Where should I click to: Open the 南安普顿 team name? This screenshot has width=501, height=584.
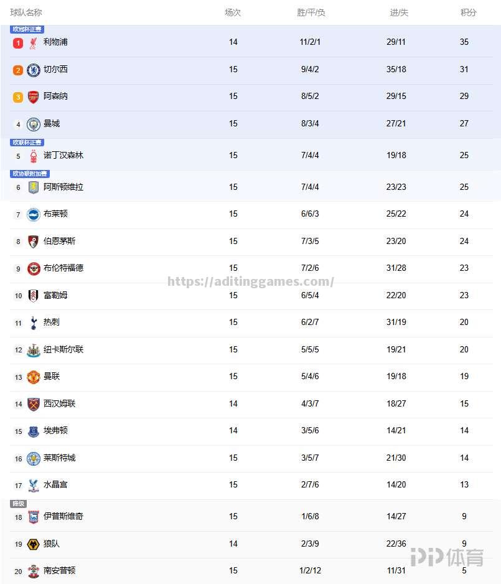[x=60, y=570]
